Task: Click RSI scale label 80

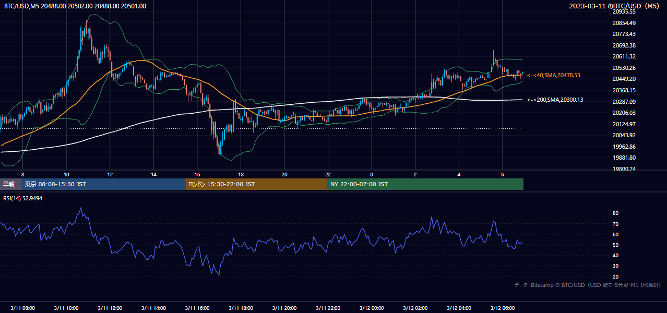Action: 615,213
